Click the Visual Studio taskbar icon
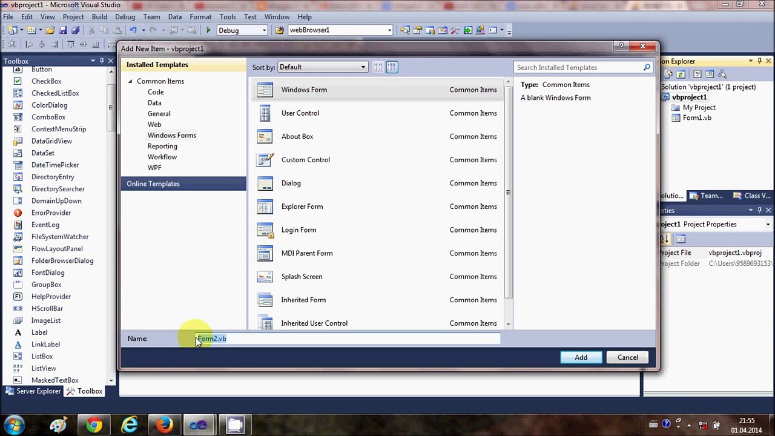775x436 pixels. click(x=199, y=425)
